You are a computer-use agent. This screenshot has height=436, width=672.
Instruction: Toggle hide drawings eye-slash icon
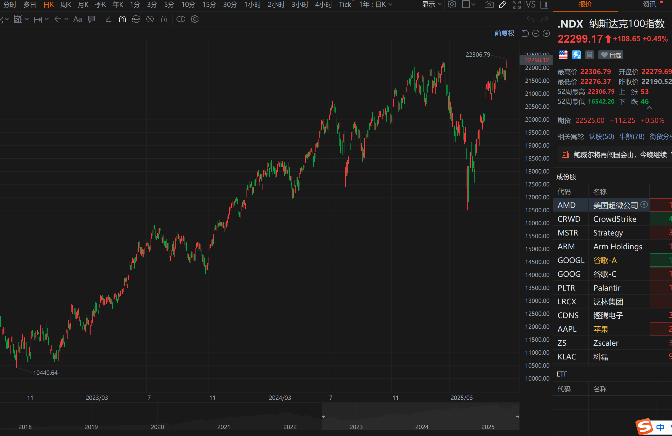(150, 19)
